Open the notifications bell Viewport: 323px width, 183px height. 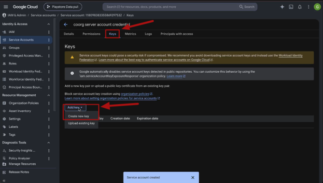click(300, 7)
